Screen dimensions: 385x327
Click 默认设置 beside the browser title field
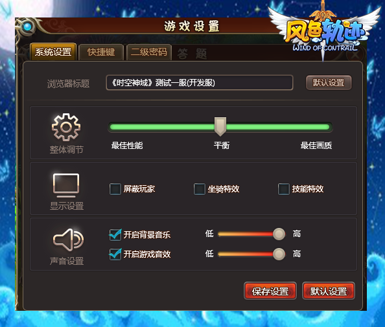tap(329, 83)
